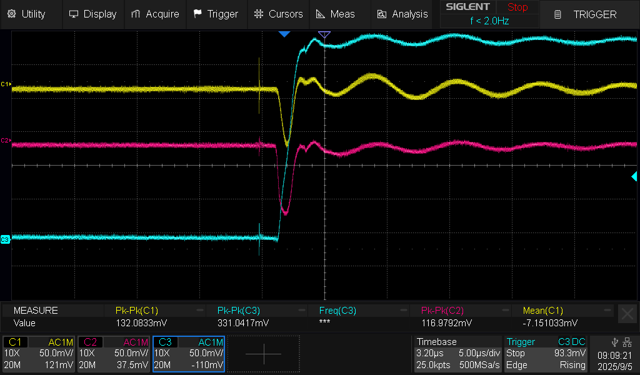This screenshot has height=375, width=640.
Task: Open the Utility menu
Action: click(x=26, y=14)
